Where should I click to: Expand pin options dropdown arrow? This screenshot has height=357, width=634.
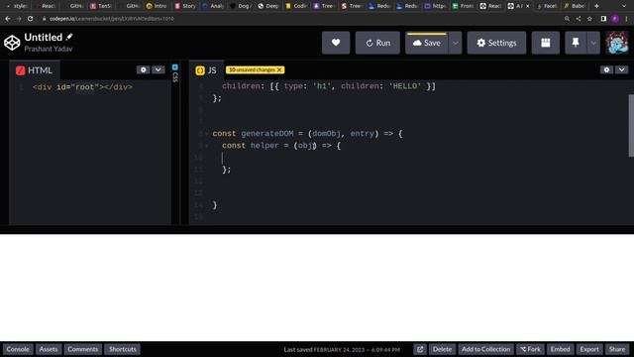pos(593,43)
